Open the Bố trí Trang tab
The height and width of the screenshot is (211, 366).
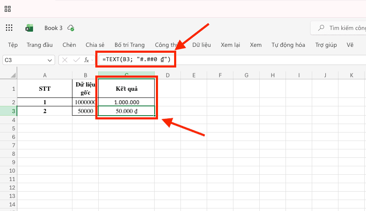130,45
